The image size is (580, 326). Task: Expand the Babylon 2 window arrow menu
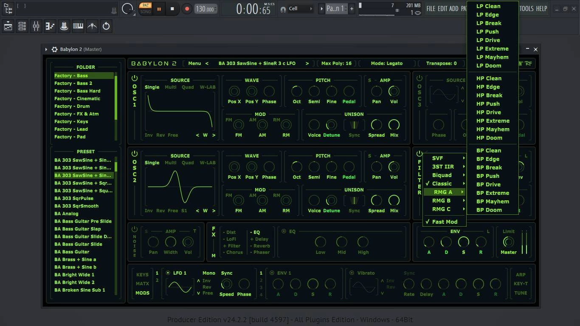tap(46, 49)
